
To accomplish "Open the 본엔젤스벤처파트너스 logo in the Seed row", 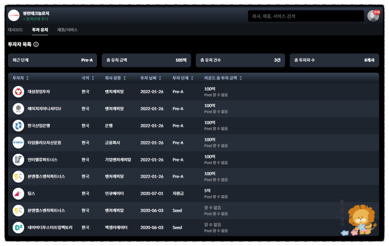I will tap(18, 211).
